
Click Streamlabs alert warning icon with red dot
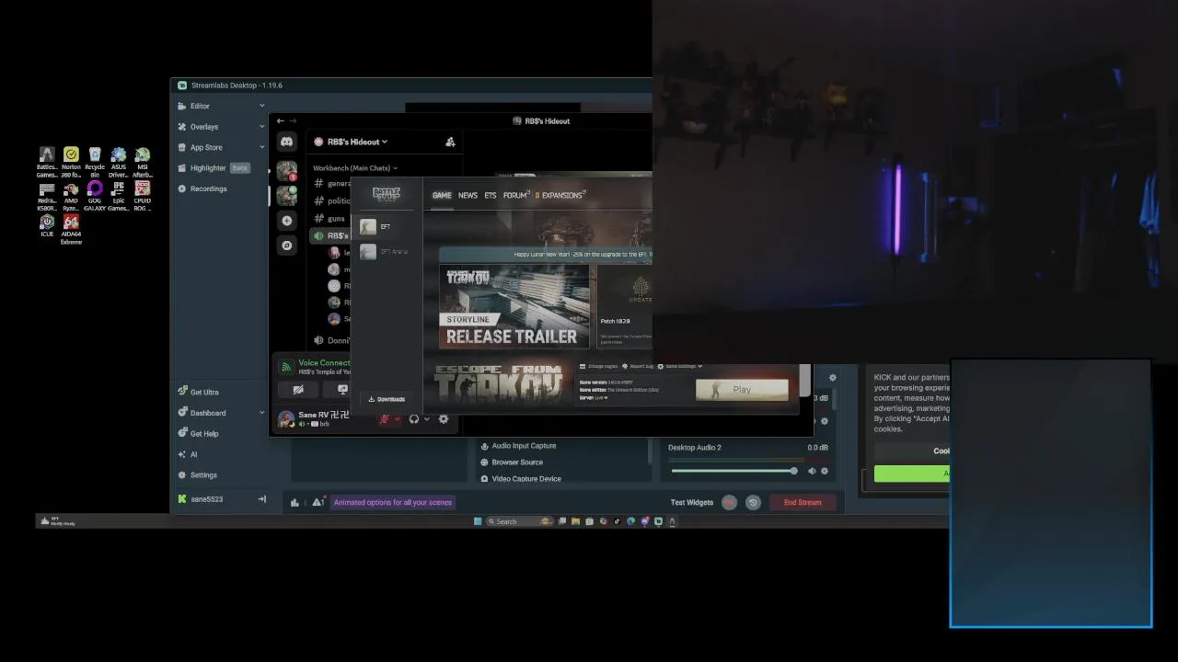click(318, 502)
